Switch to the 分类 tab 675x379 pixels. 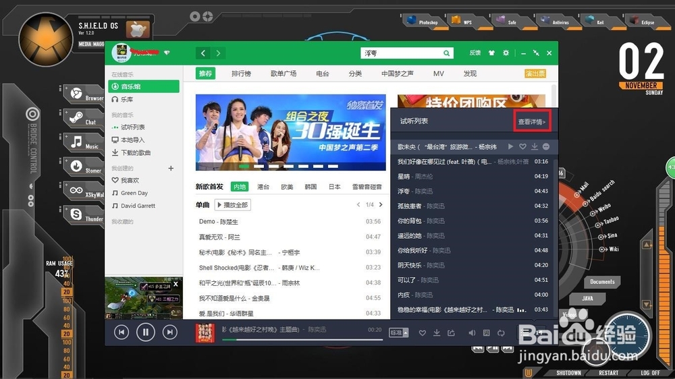click(x=355, y=74)
